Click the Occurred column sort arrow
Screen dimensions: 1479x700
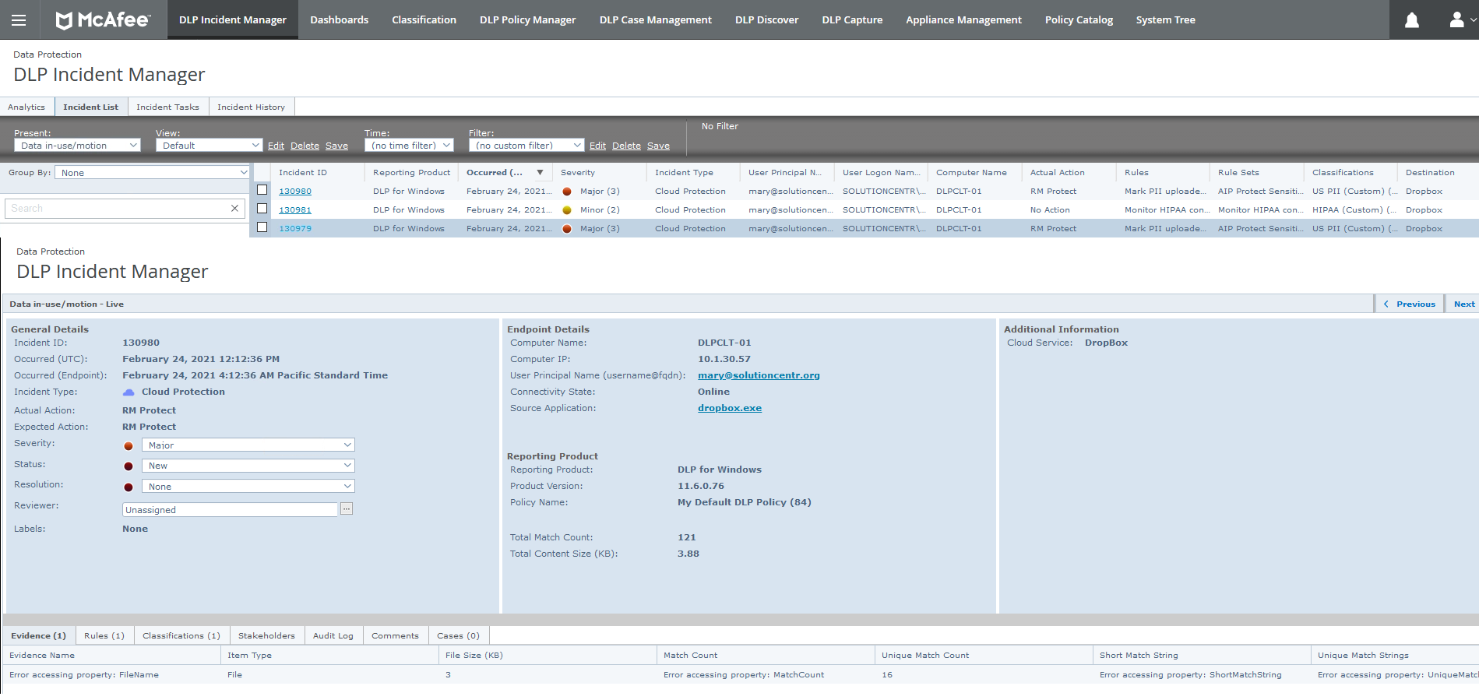pyautogui.click(x=540, y=173)
